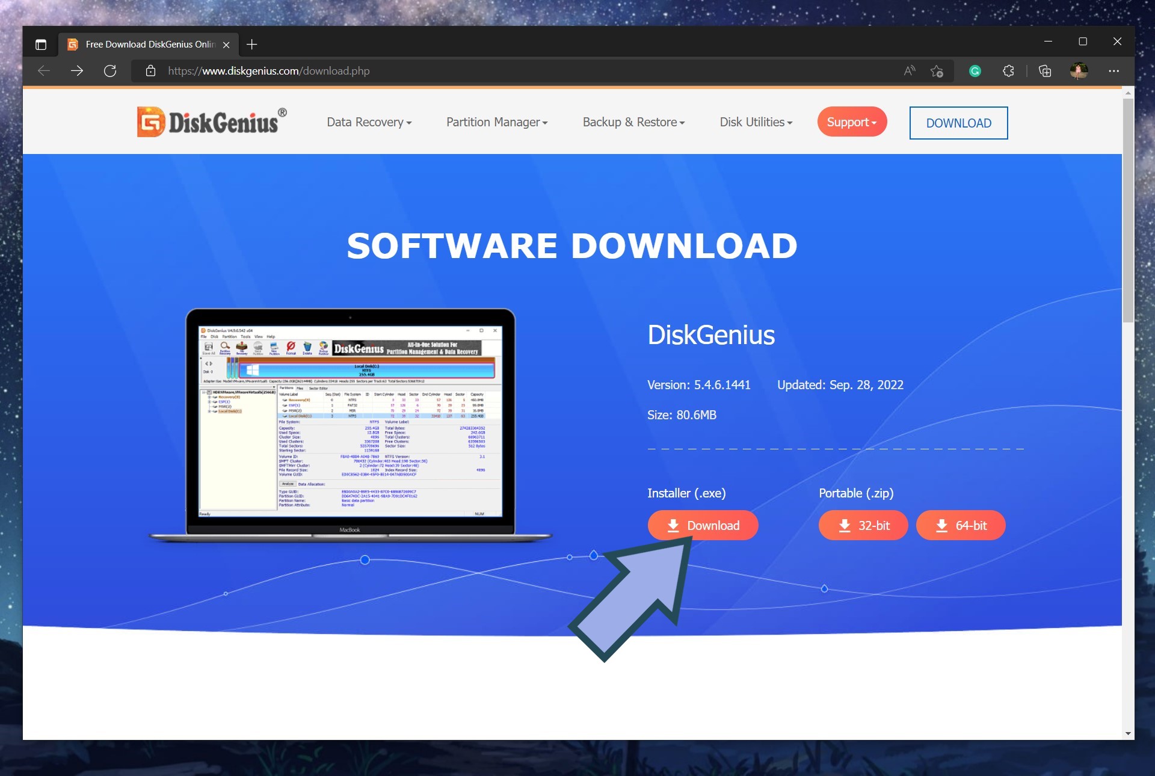1155x776 pixels.
Task: Refresh the current page
Action: pos(110,71)
